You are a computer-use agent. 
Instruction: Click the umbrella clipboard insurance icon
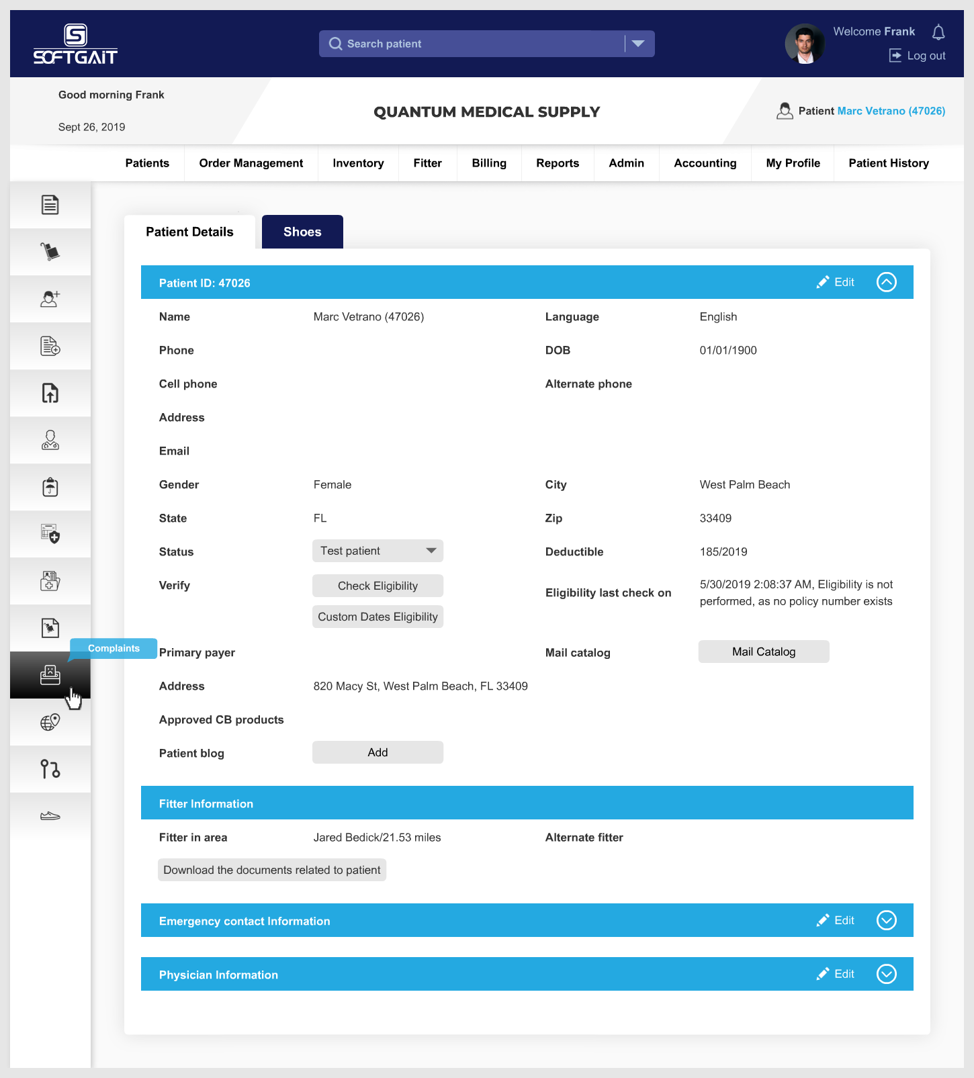click(50, 487)
